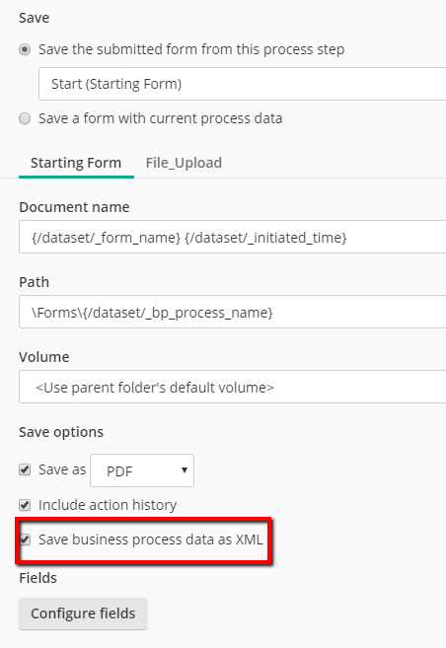This screenshot has height=648, width=446.
Task: Toggle 'Save business process data as XML' checkbox
Action: click(x=25, y=540)
